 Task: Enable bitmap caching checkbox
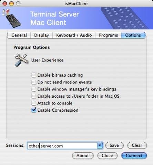tap(34, 75)
